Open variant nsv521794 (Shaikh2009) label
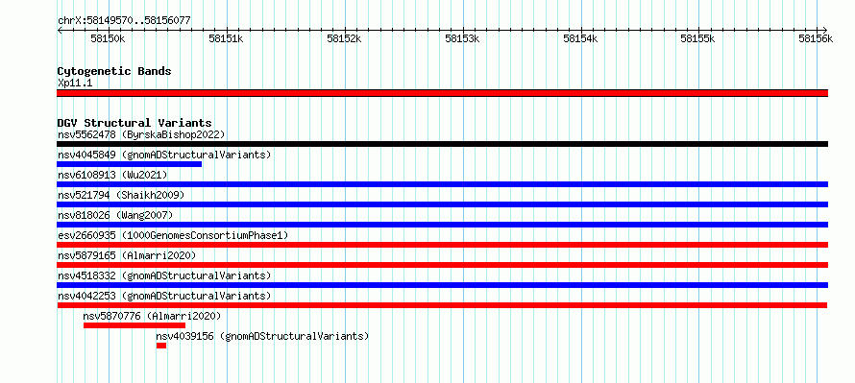 coord(121,195)
